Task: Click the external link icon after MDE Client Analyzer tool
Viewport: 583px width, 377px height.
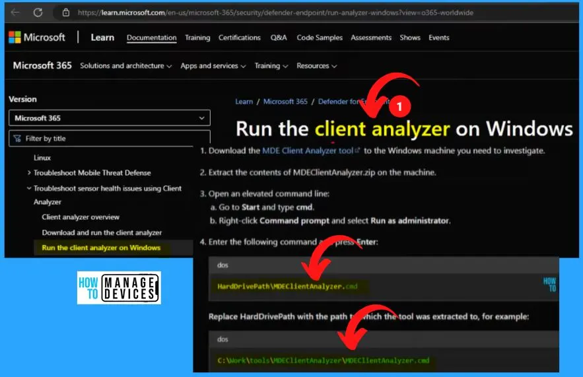Action: coord(357,150)
